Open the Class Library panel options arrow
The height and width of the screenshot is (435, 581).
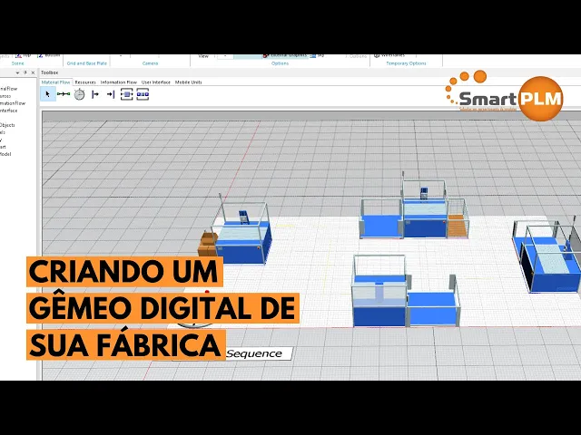coord(17,72)
